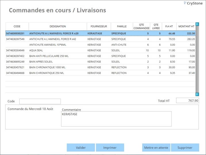The width and height of the screenshot is (206, 155).
Task: Click Mettre en attente button
Action: (x=156, y=148)
